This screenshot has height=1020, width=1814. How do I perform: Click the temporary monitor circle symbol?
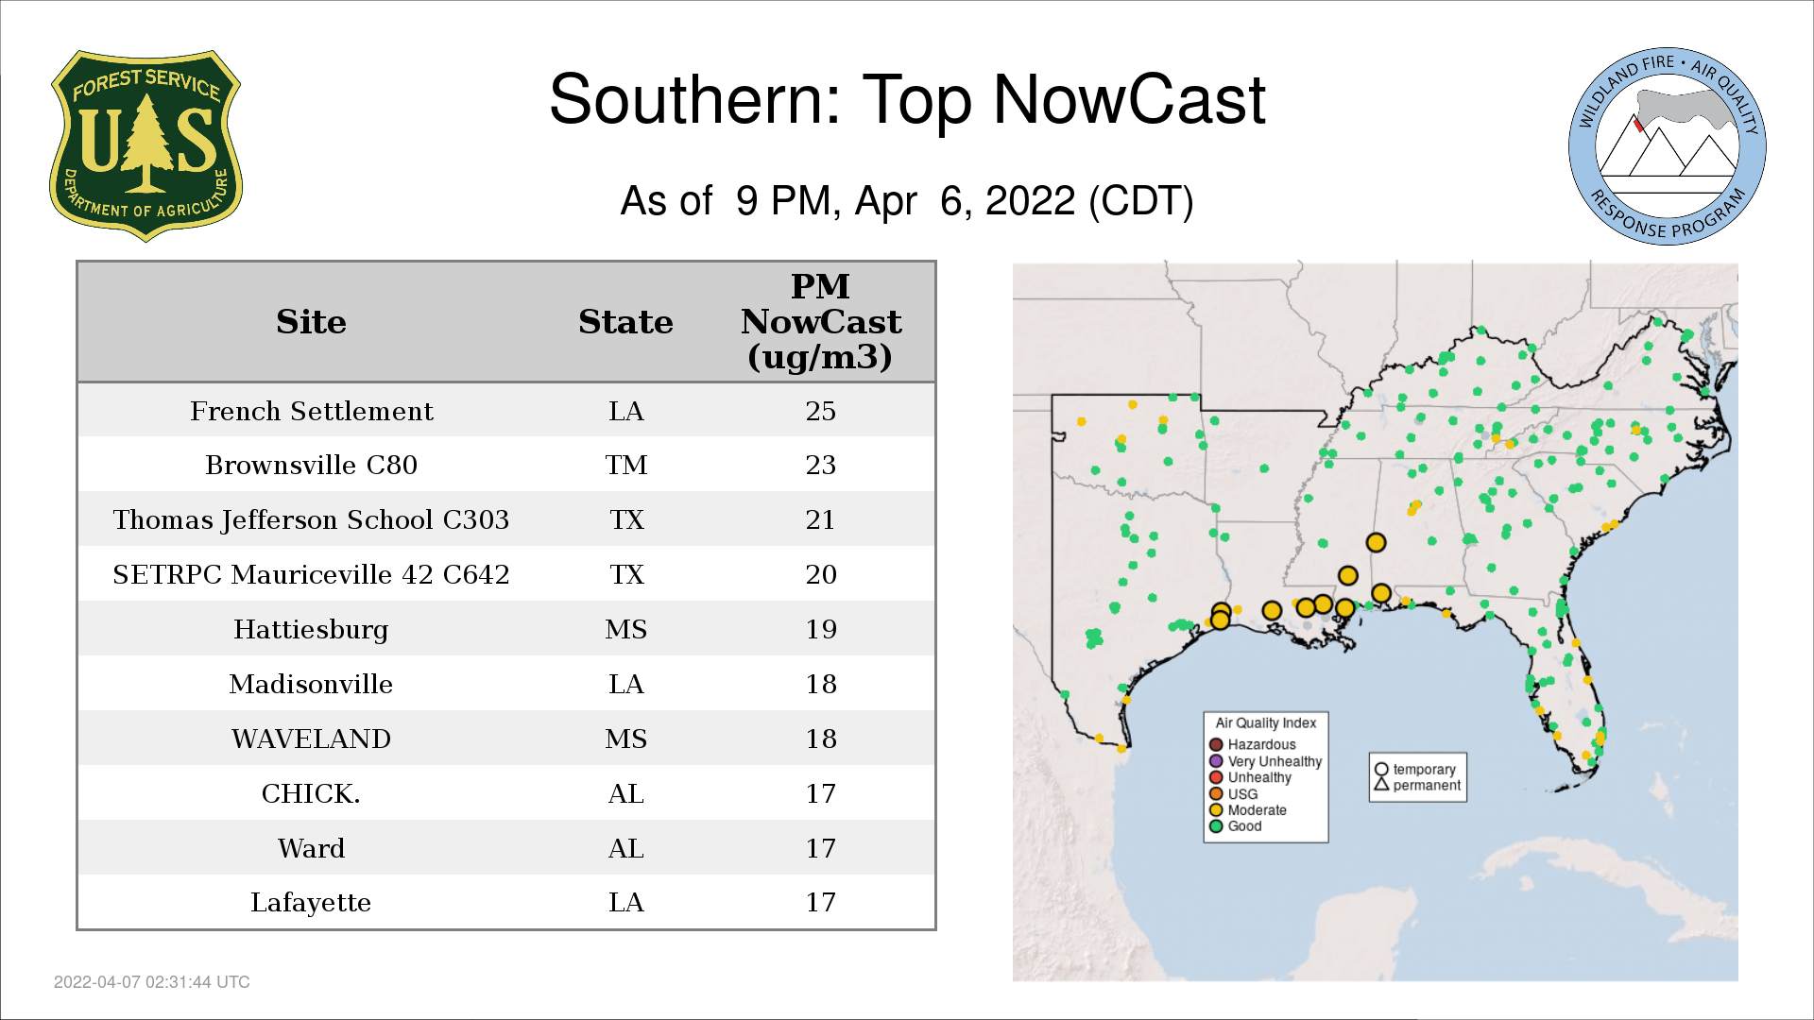(x=1381, y=770)
